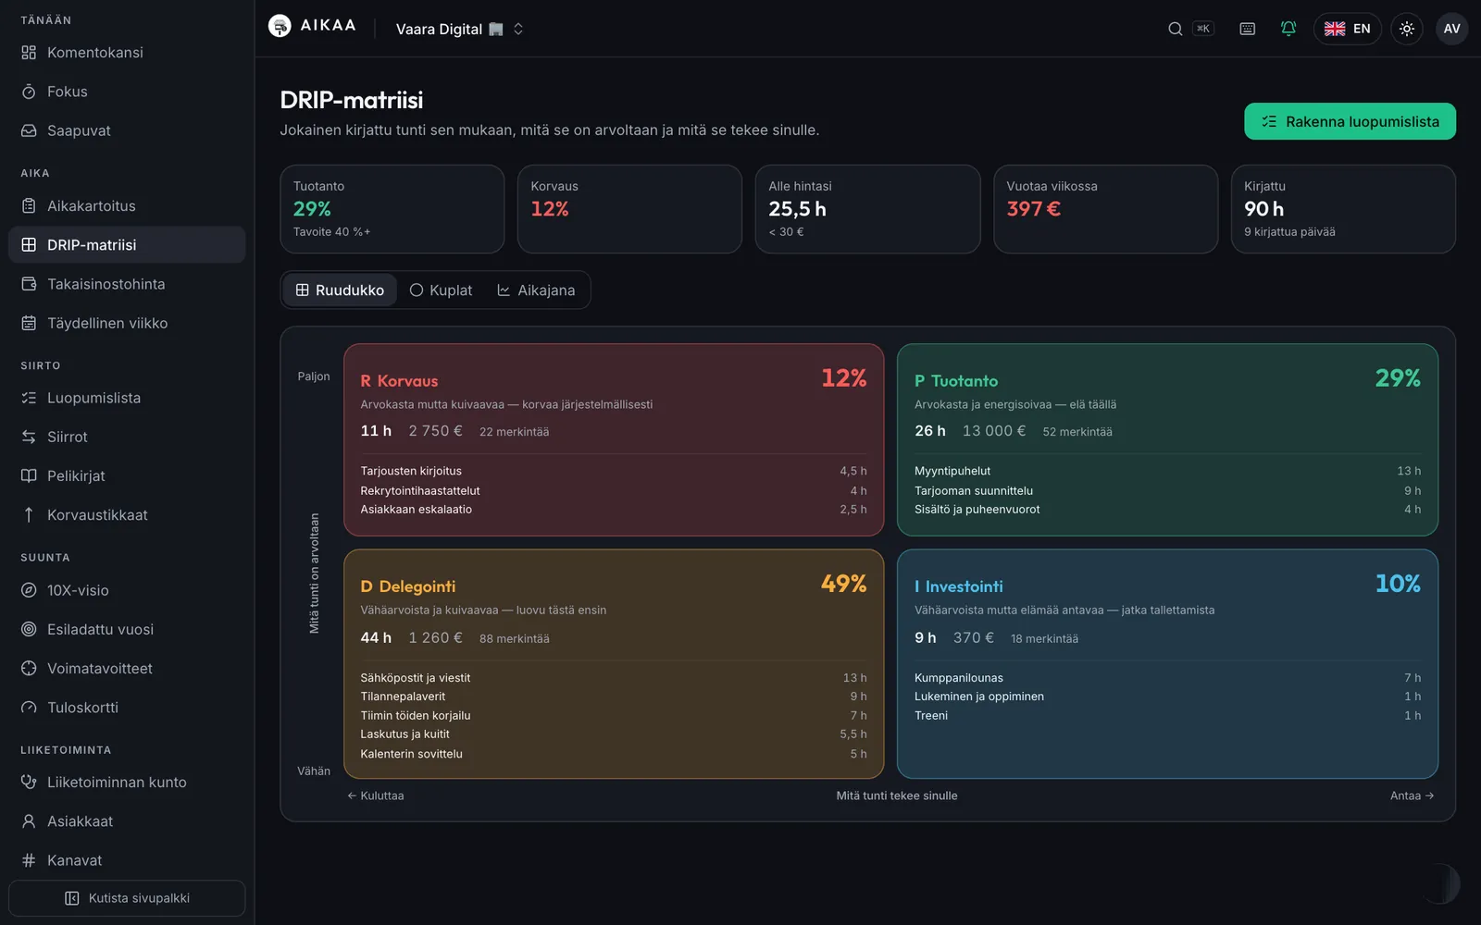1481x925 pixels.
Task: Switch to the Kuplat view tab
Action: coord(441,290)
